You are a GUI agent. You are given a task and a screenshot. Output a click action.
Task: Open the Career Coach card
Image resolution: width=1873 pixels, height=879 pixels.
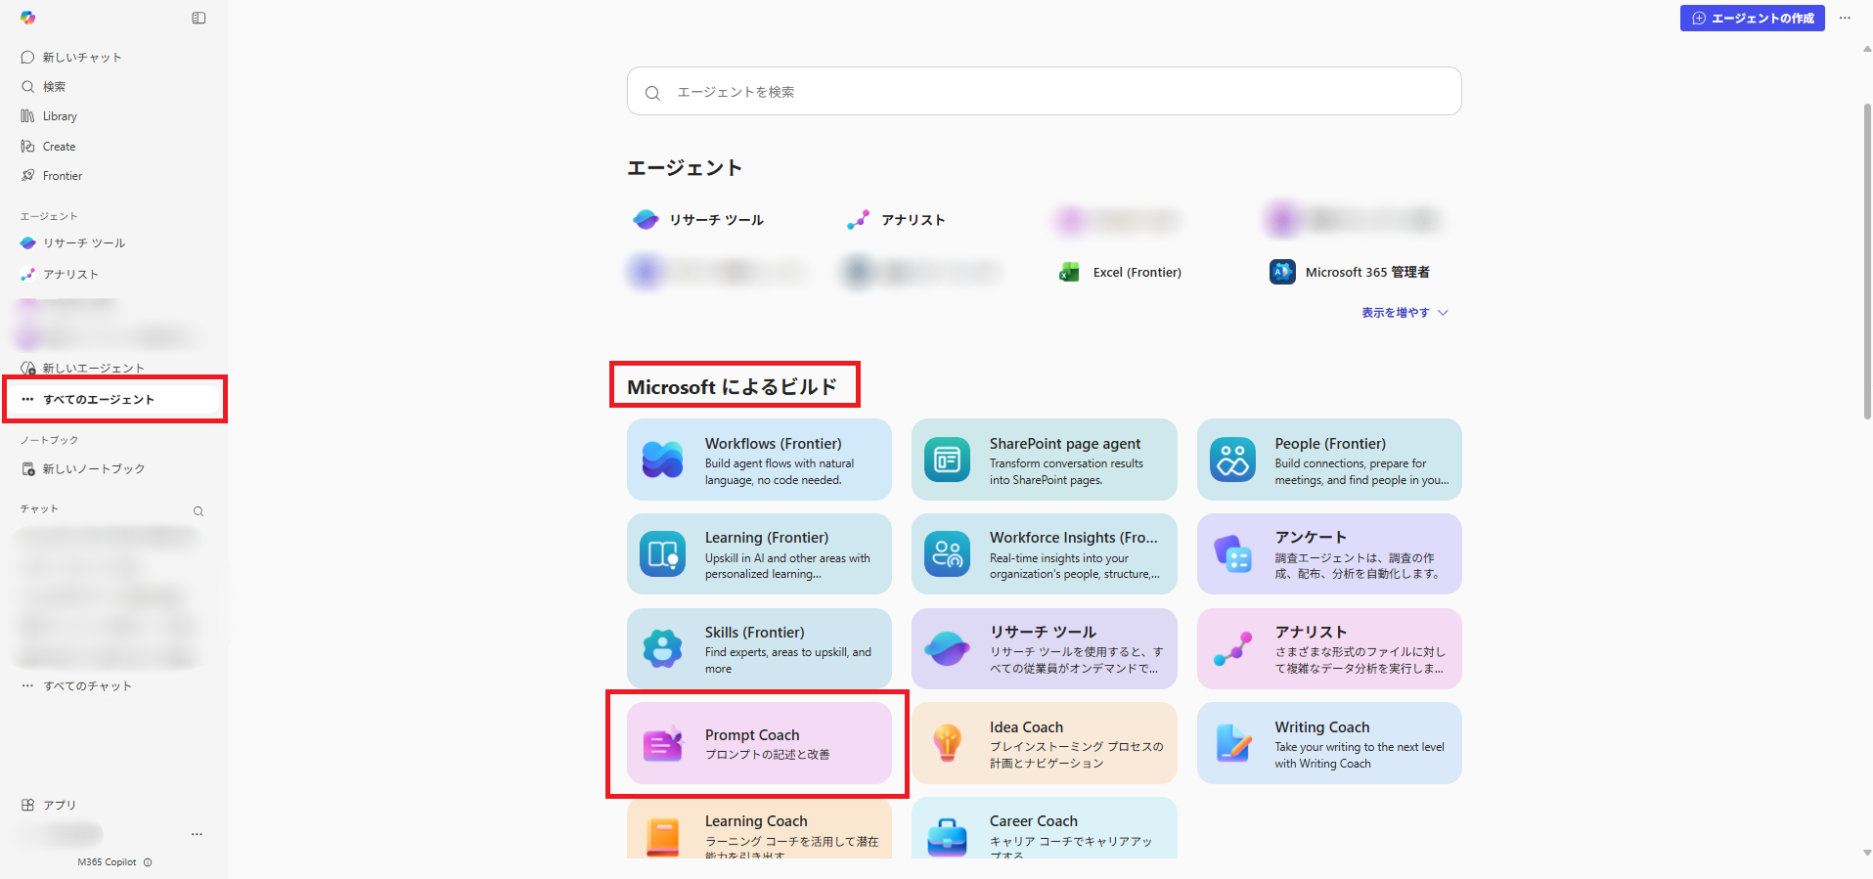point(1044,828)
